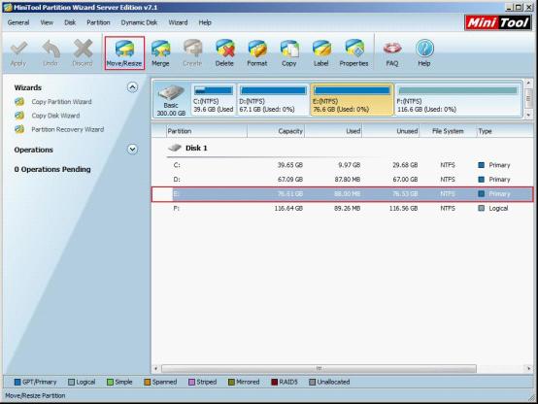This screenshot has width=538, height=404.
Task: Click the horizontal scrollbar thumb
Action: (x=319, y=368)
